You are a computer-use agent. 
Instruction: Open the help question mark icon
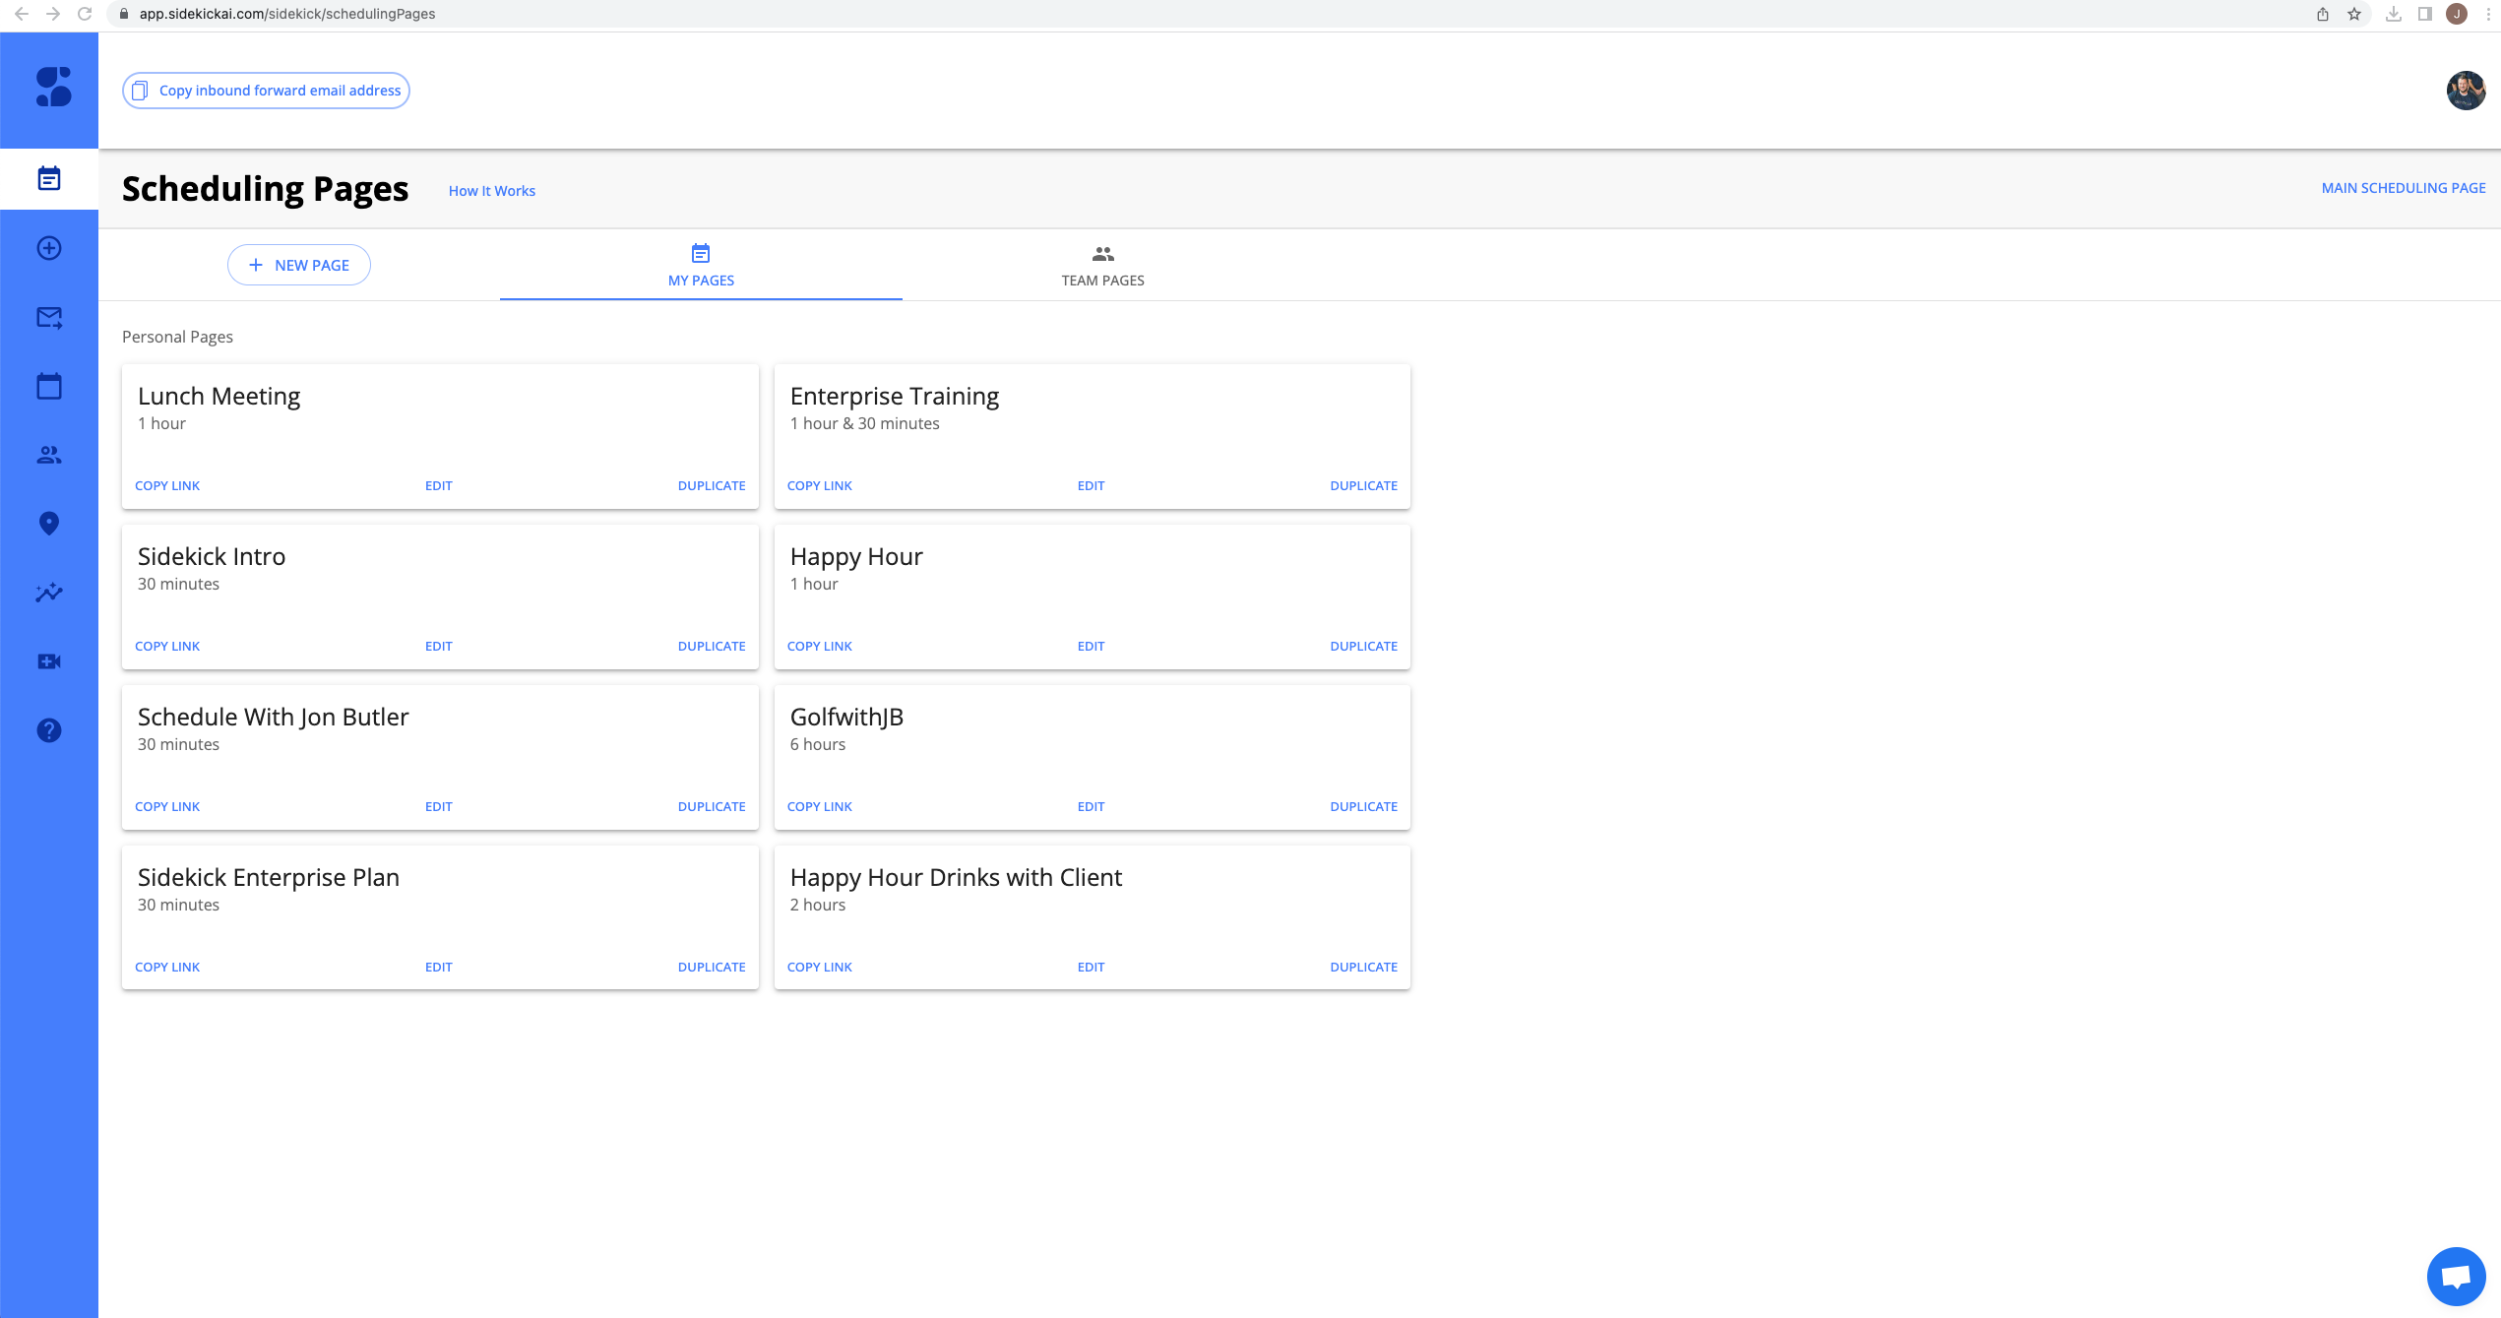[x=49, y=730]
